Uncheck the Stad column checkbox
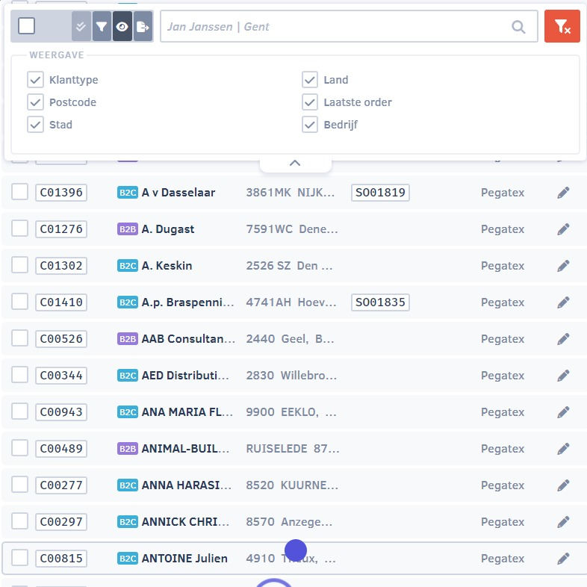The width and height of the screenshot is (587, 587). (35, 125)
